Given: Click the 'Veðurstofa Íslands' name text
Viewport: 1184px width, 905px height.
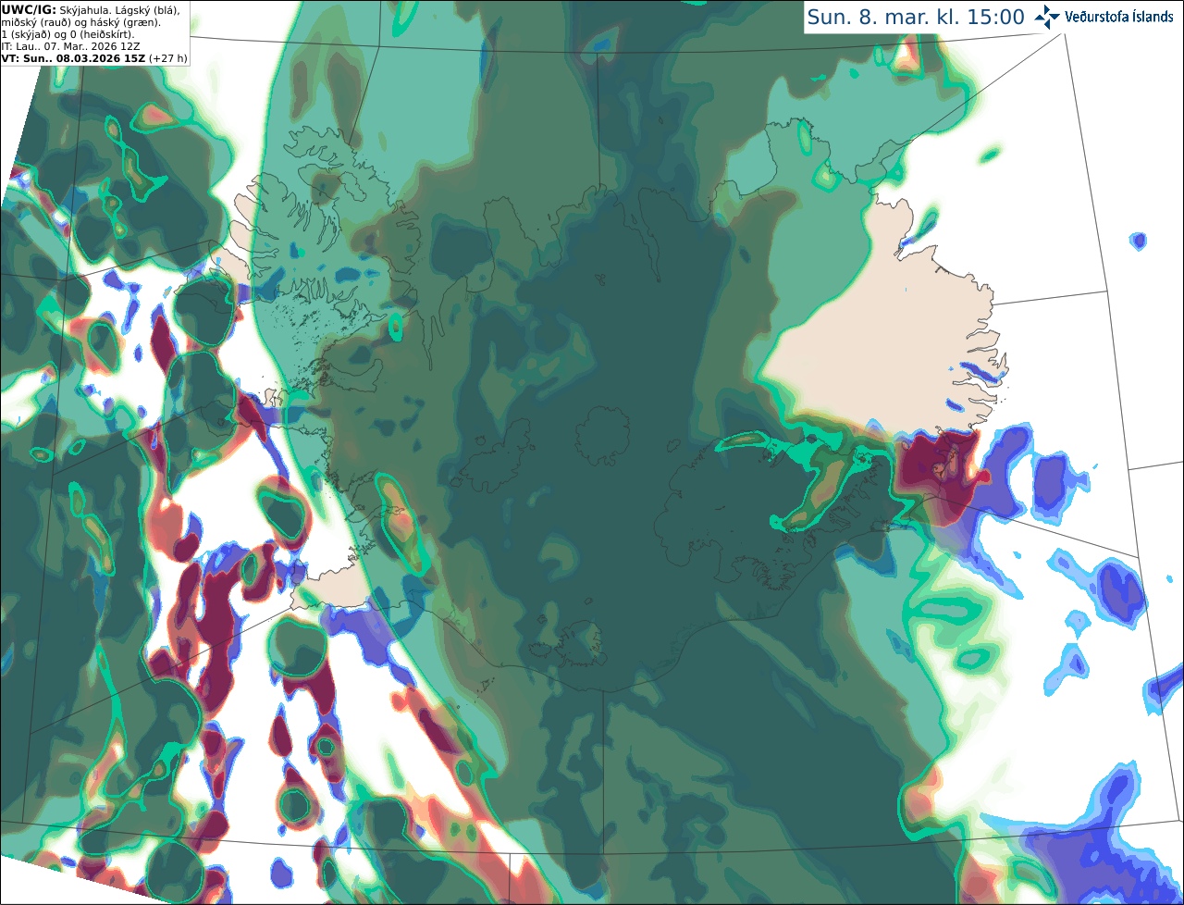Looking at the screenshot, I should tap(1119, 17).
